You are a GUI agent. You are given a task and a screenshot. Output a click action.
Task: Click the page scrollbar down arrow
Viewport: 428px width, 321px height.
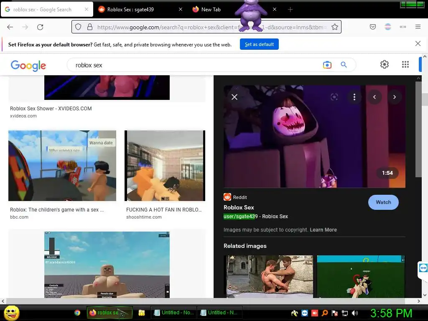pos(425,295)
